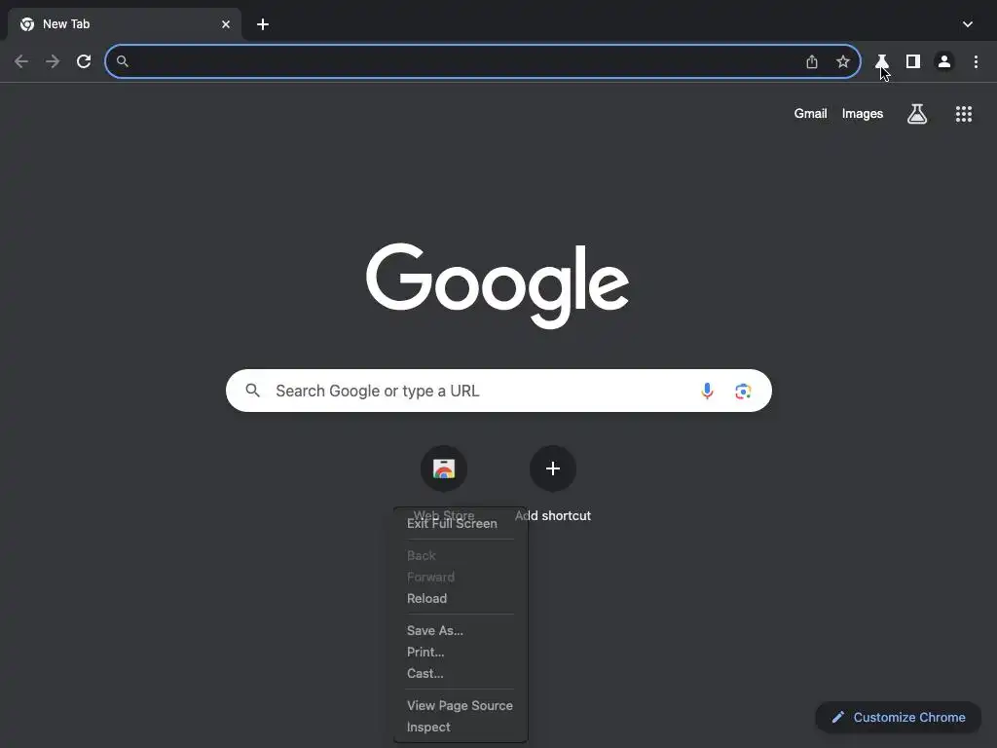This screenshot has width=997, height=748.
Task: Click the forward navigation arrow
Action: [x=53, y=61]
